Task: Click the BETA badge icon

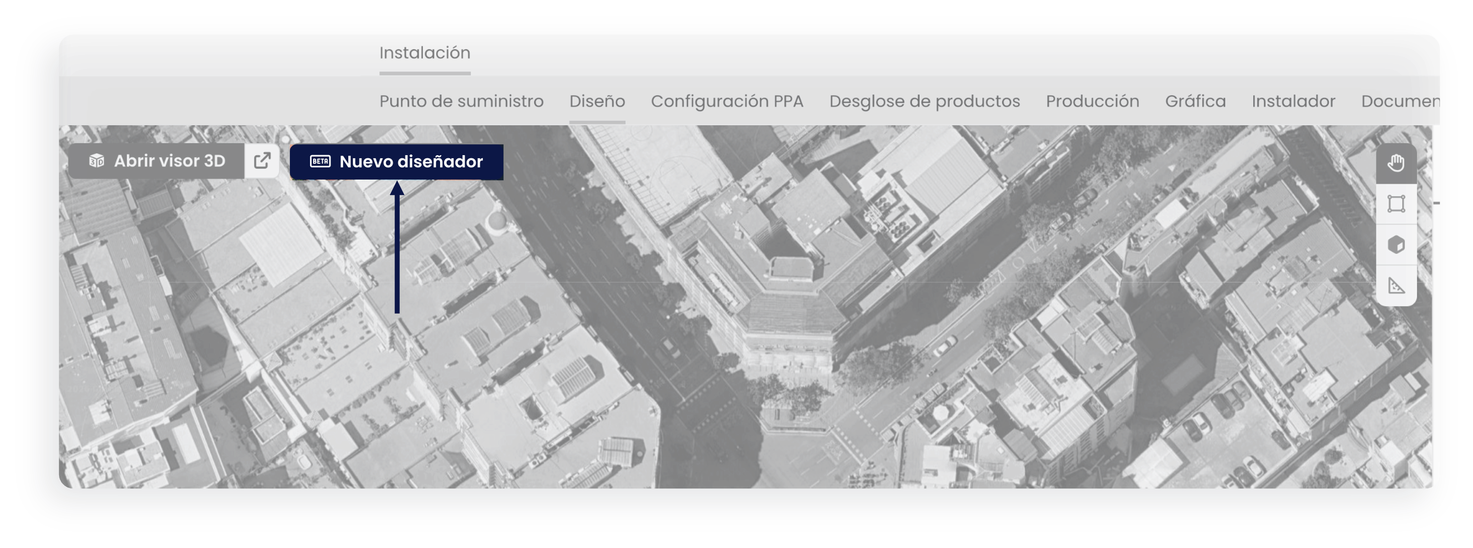Action: point(320,161)
